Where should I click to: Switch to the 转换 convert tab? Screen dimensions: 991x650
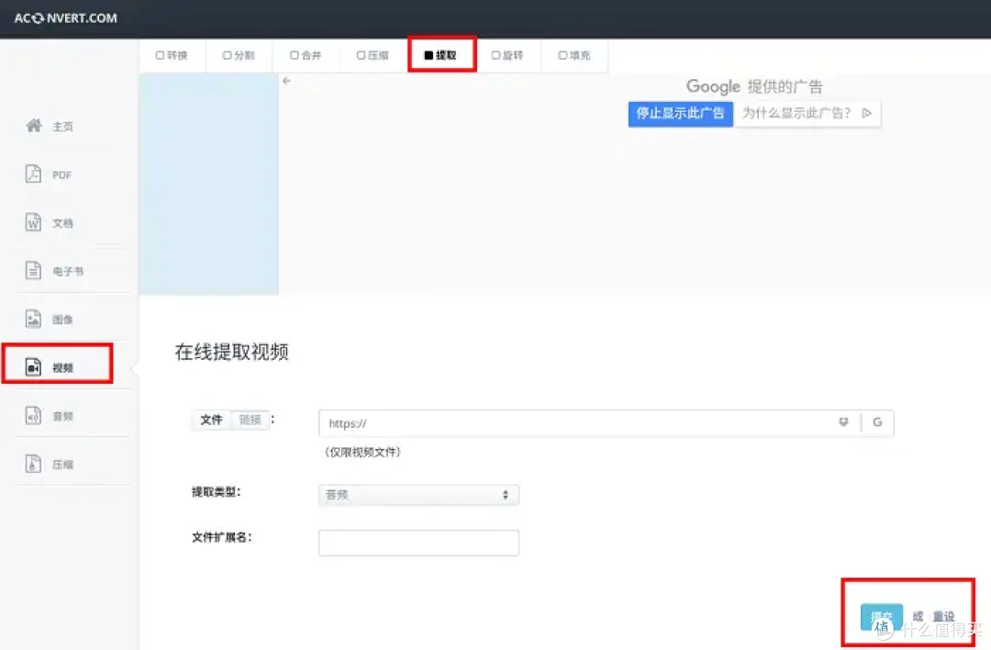pos(172,56)
